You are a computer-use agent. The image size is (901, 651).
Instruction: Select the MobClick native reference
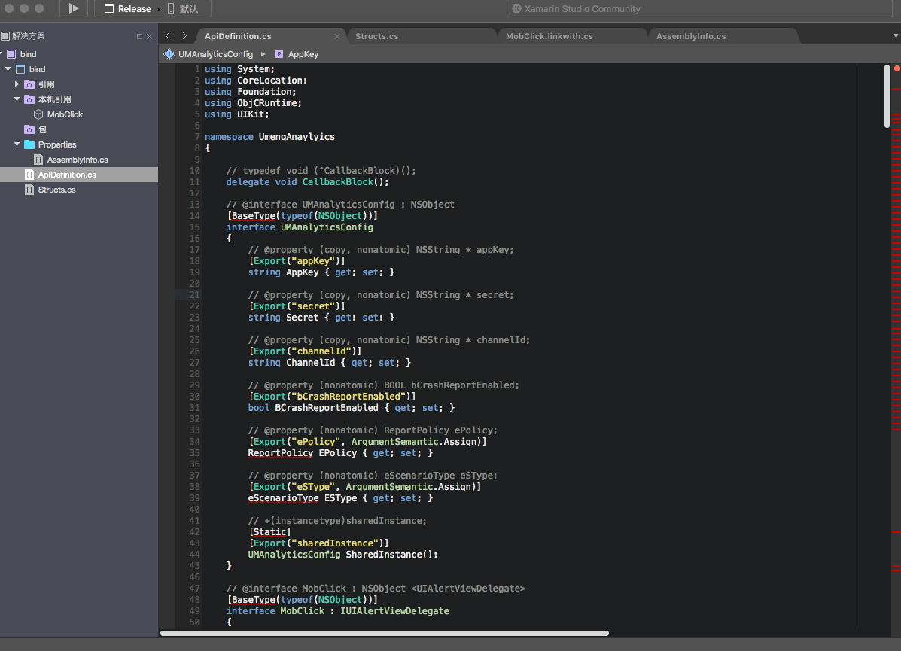coord(65,114)
